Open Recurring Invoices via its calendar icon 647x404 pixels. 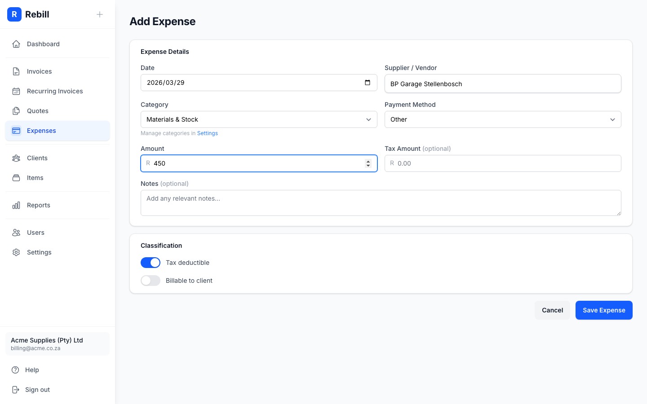click(x=16, y=91)
